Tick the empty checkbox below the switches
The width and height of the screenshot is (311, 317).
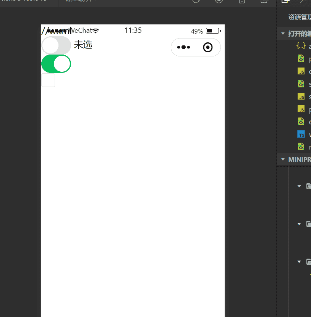(48, 80)
